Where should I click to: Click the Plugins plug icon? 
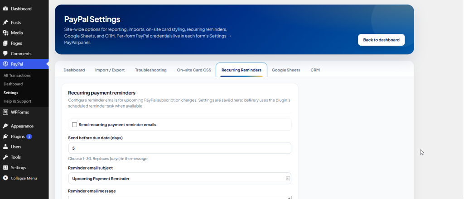coord(5,137)
